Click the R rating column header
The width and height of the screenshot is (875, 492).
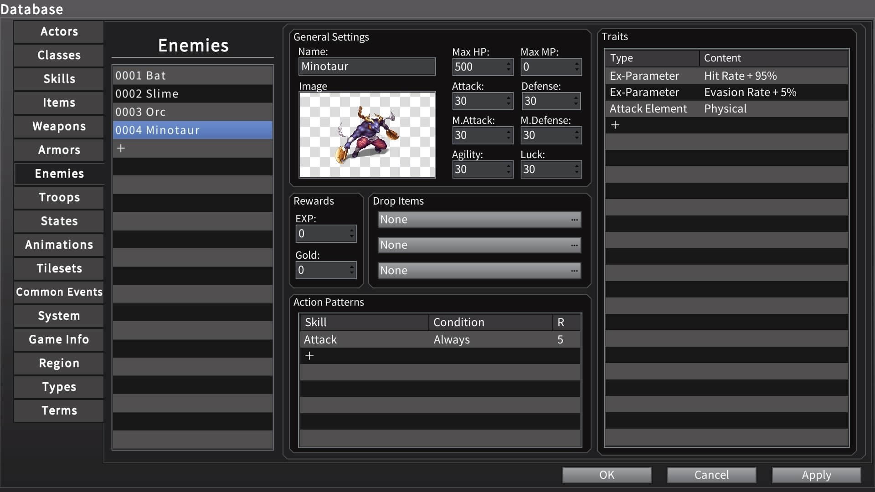[566, 323]
